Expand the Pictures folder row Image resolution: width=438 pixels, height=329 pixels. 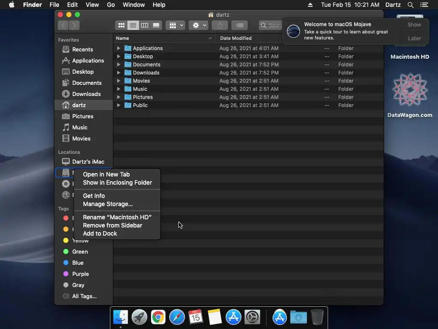(118, 97)
